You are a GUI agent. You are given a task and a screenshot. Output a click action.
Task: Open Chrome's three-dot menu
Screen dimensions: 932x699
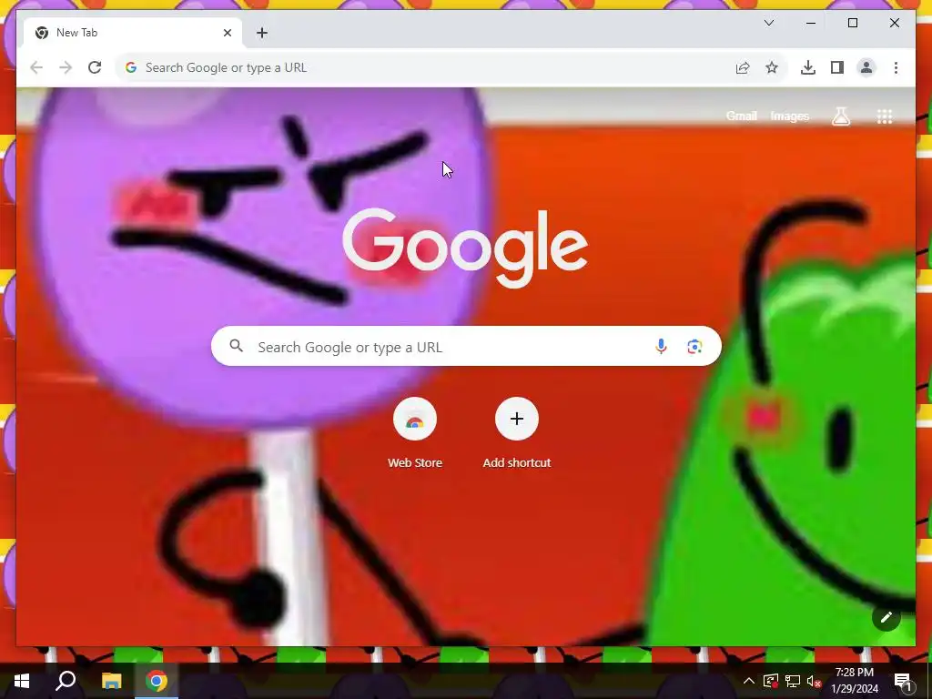tap(896, 67)
